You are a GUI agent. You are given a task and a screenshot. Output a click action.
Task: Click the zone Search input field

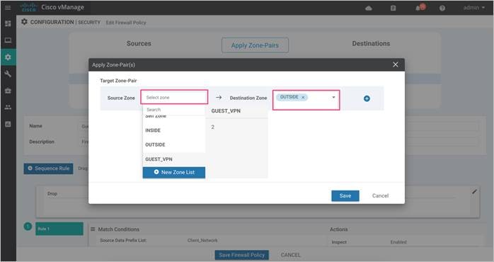(x=174, y=110)
